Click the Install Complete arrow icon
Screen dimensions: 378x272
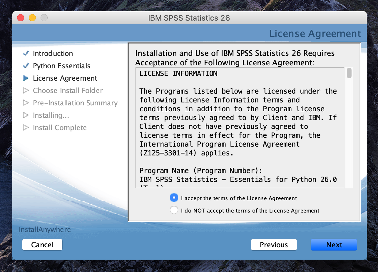click(x=26, y=127)
